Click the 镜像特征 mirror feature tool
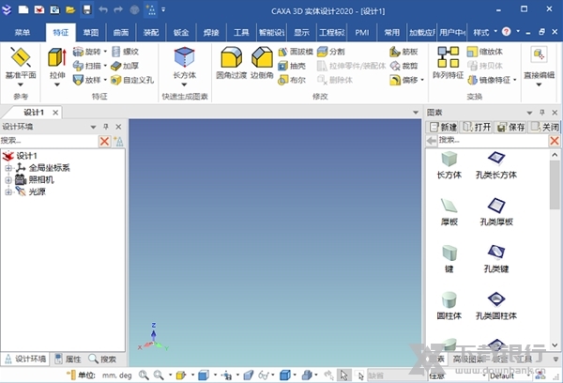This screenshot has width=563, height=383. tap(489, 80)
